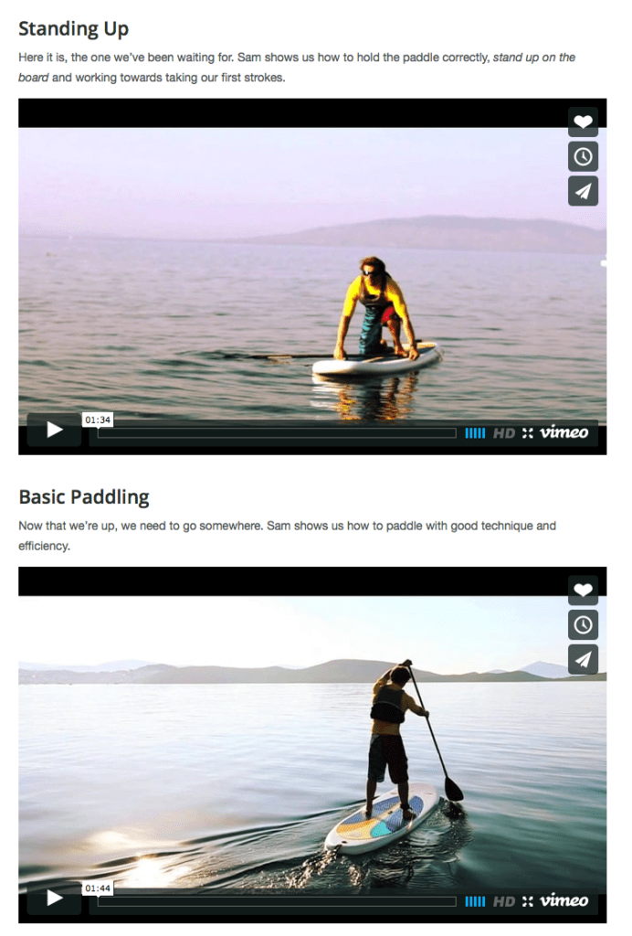Click the standing paddler video frame
The image size is (632, 936).
[x=312, y=744]
